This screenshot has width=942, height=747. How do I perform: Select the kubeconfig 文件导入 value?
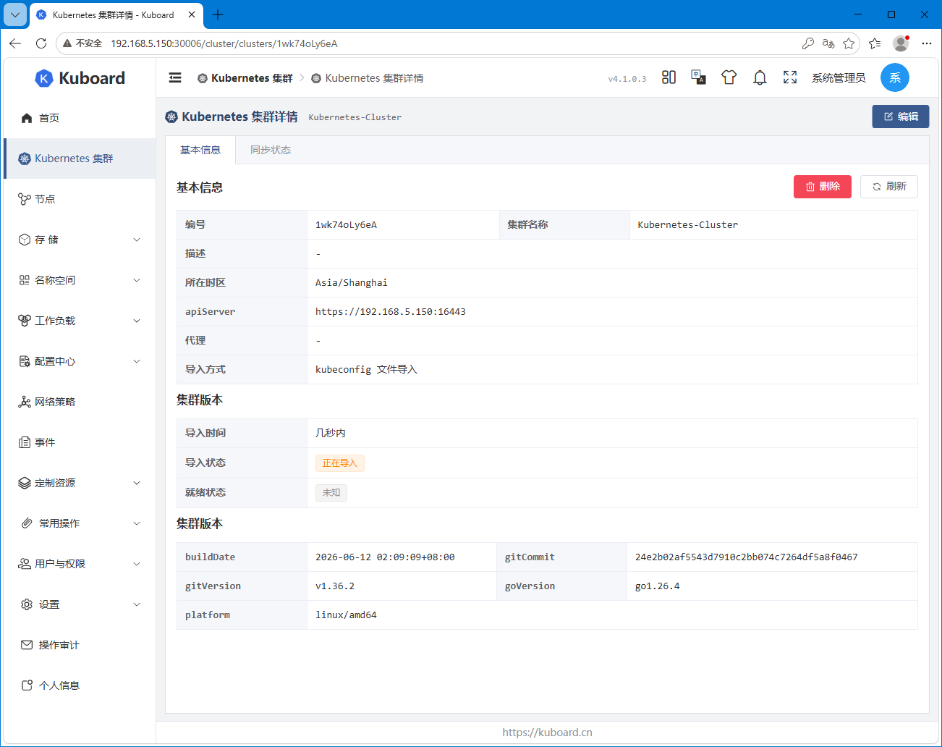click(x=366, y=370)
